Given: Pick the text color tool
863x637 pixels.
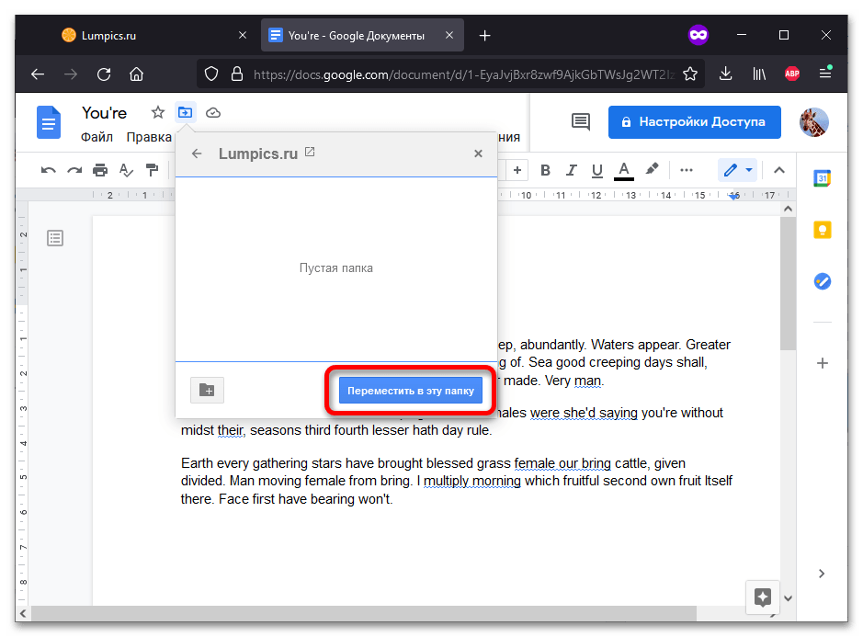Looking at the screenshot, I should [624, 170].
